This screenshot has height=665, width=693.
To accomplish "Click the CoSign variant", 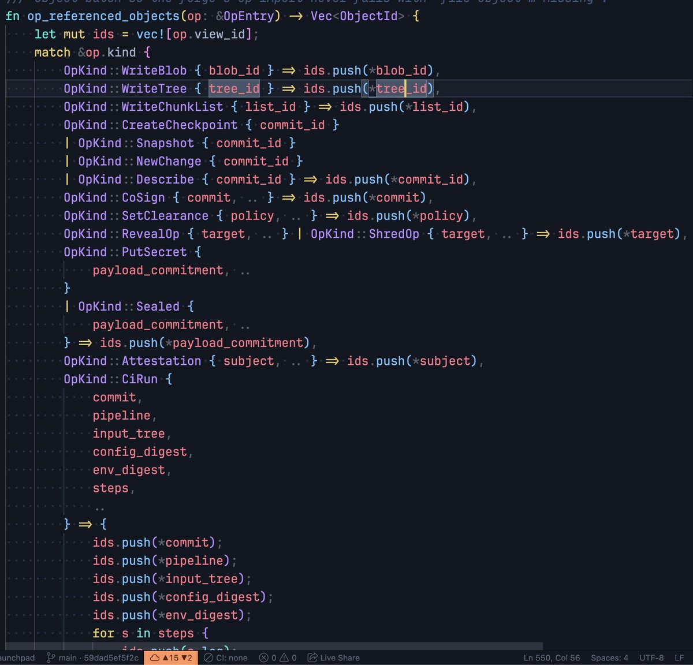I will 143,198.
